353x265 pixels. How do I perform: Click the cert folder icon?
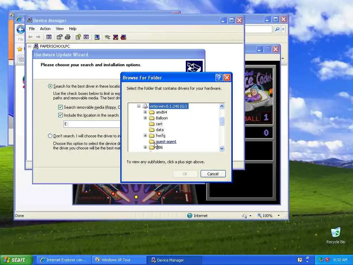[x=152, y=124]
